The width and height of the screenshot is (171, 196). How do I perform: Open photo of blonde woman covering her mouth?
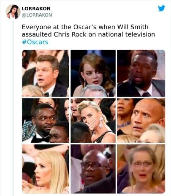(93, 121)
